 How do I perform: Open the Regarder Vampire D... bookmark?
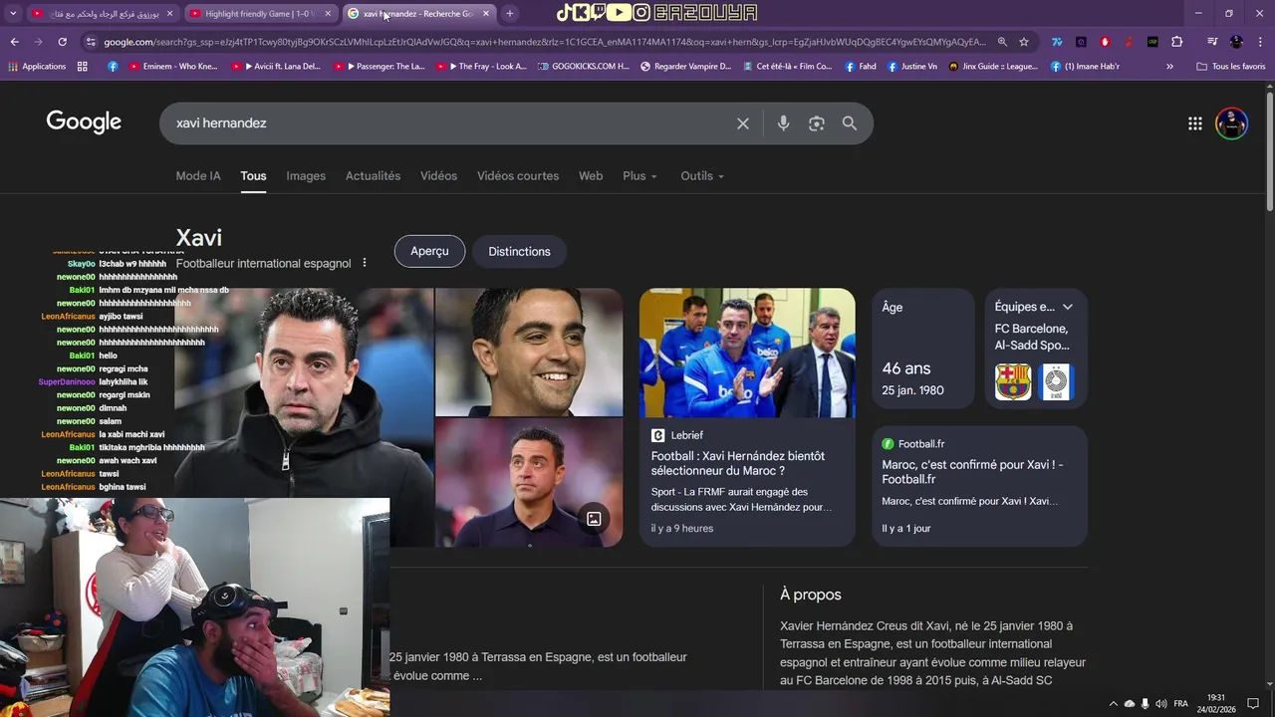pyautogui.click(x=685, y=67)
